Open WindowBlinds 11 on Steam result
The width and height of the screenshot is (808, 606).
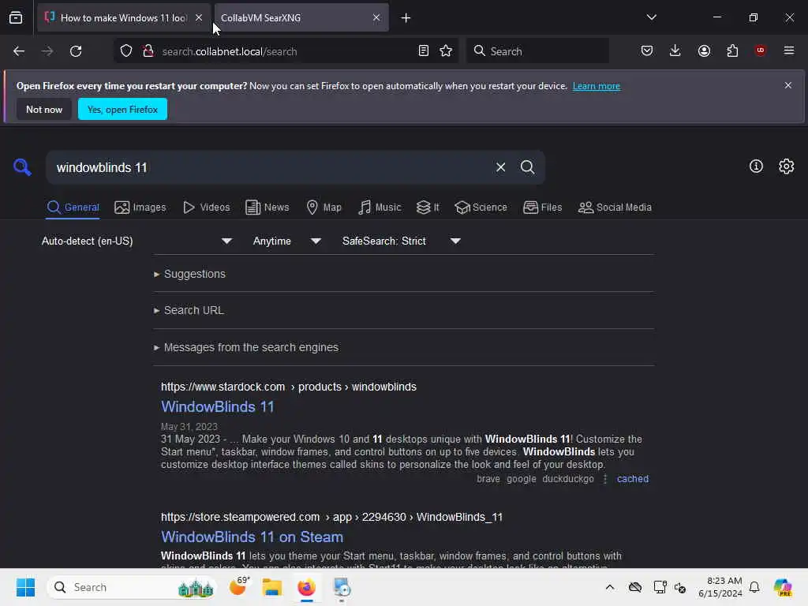coord(252,537)
